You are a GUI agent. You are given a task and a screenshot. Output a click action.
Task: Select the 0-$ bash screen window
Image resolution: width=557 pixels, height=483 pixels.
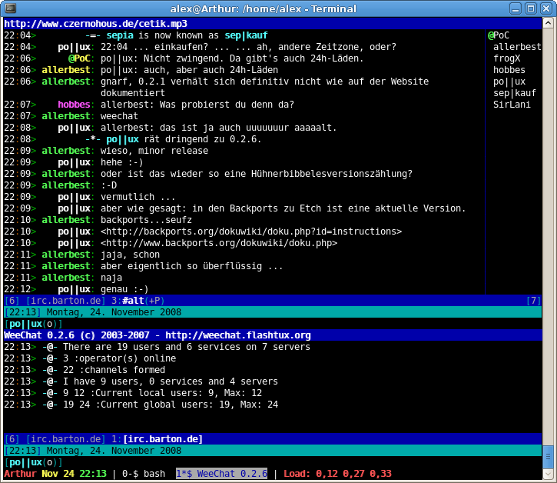(x=144, y=474)
